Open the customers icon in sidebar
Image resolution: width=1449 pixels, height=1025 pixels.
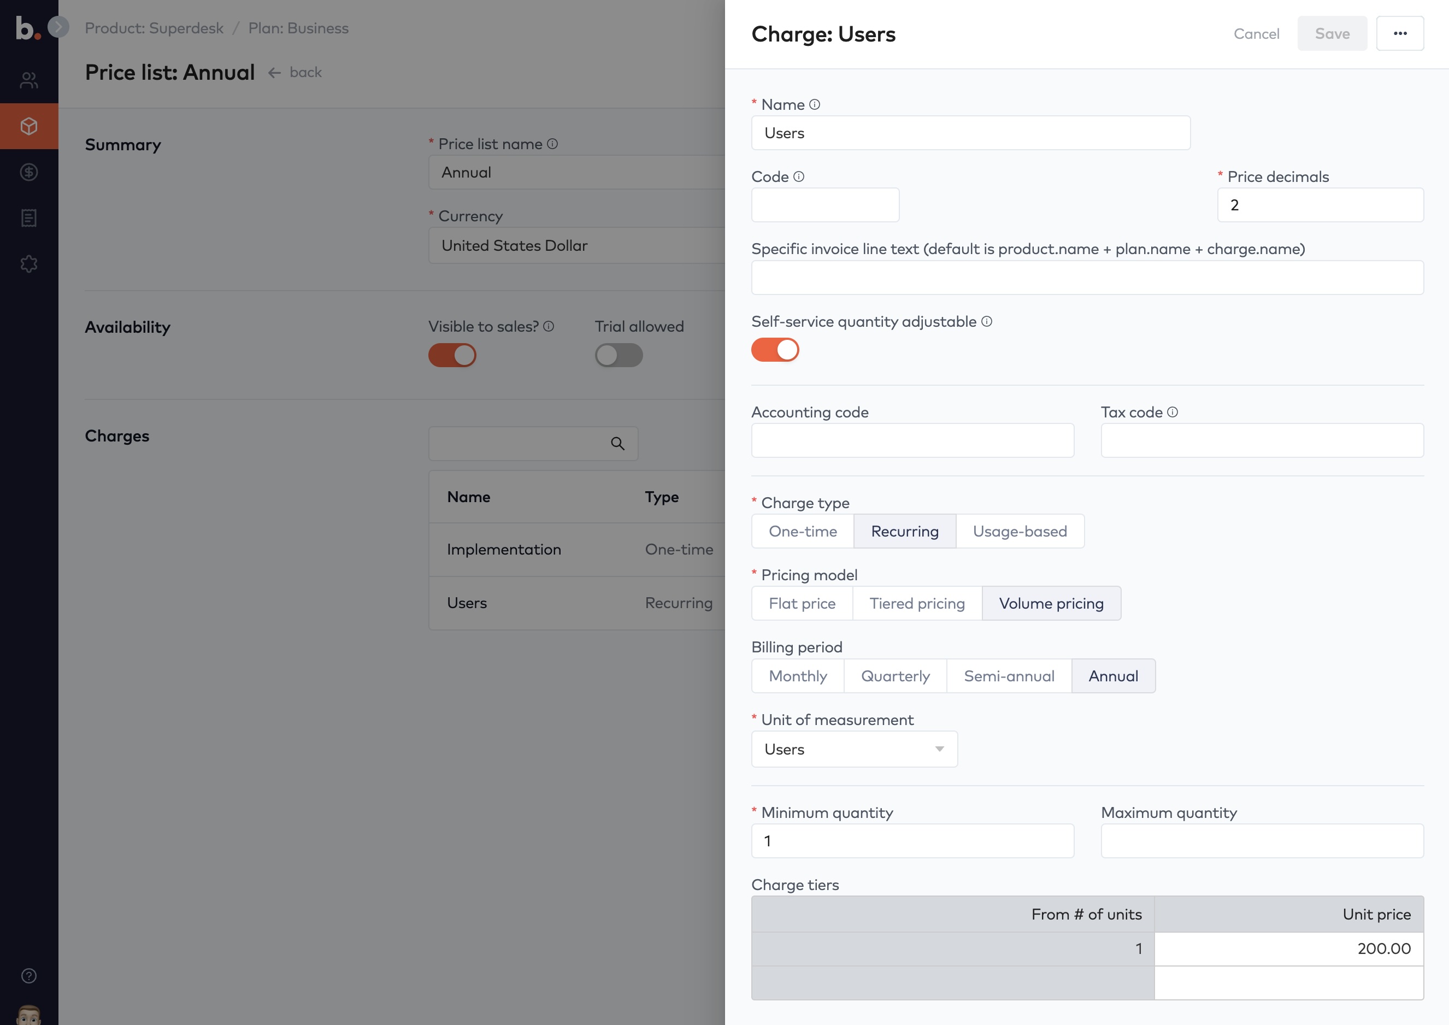click(x=29, y=80)
